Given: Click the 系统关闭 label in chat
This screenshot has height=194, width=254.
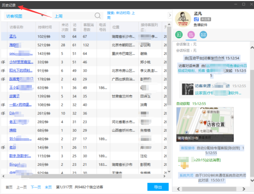Looking at the screenshot, I should click(186, 175).
